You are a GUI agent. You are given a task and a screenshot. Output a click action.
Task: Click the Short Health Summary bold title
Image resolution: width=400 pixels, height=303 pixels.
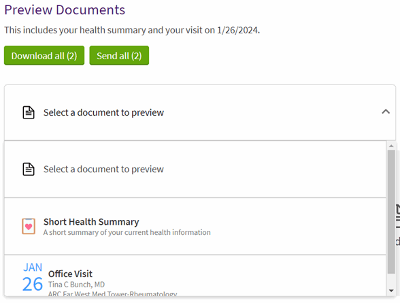[x=91, y=222]
